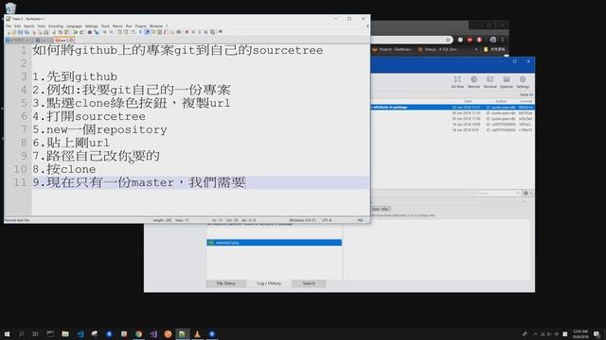Click the taskbar search magnifier
The height and width of the screenshot is (340, 606).
click(x=21, y=333)
